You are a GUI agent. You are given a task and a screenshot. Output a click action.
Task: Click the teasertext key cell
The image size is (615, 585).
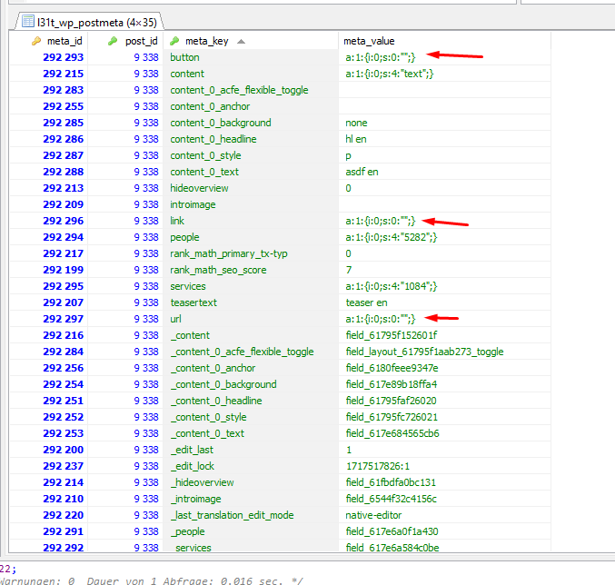[251, 302]
